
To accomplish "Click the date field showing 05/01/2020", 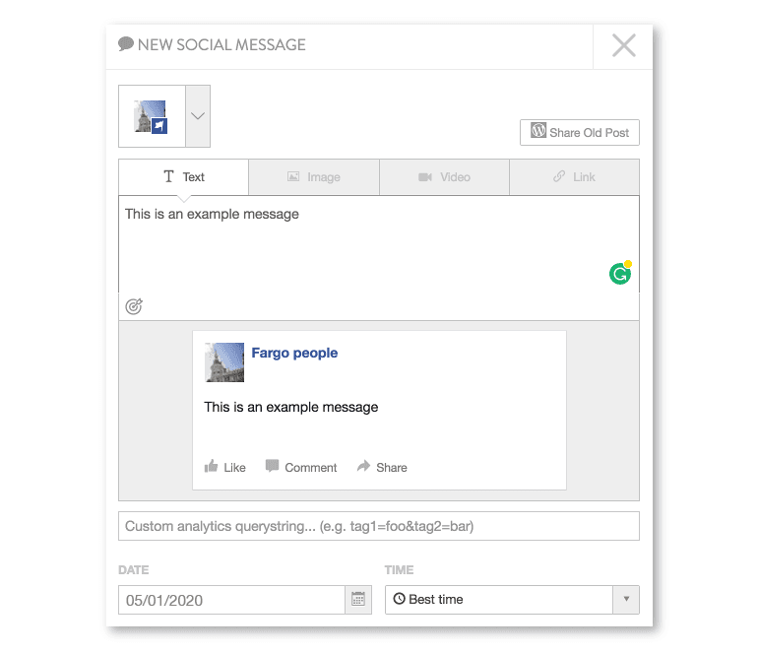I will pyautogui.click(x=232, y=600).
